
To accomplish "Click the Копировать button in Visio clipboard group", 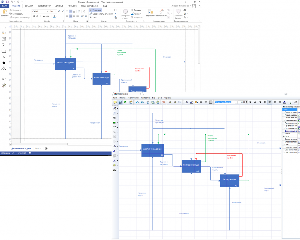I will coord(16,14).
